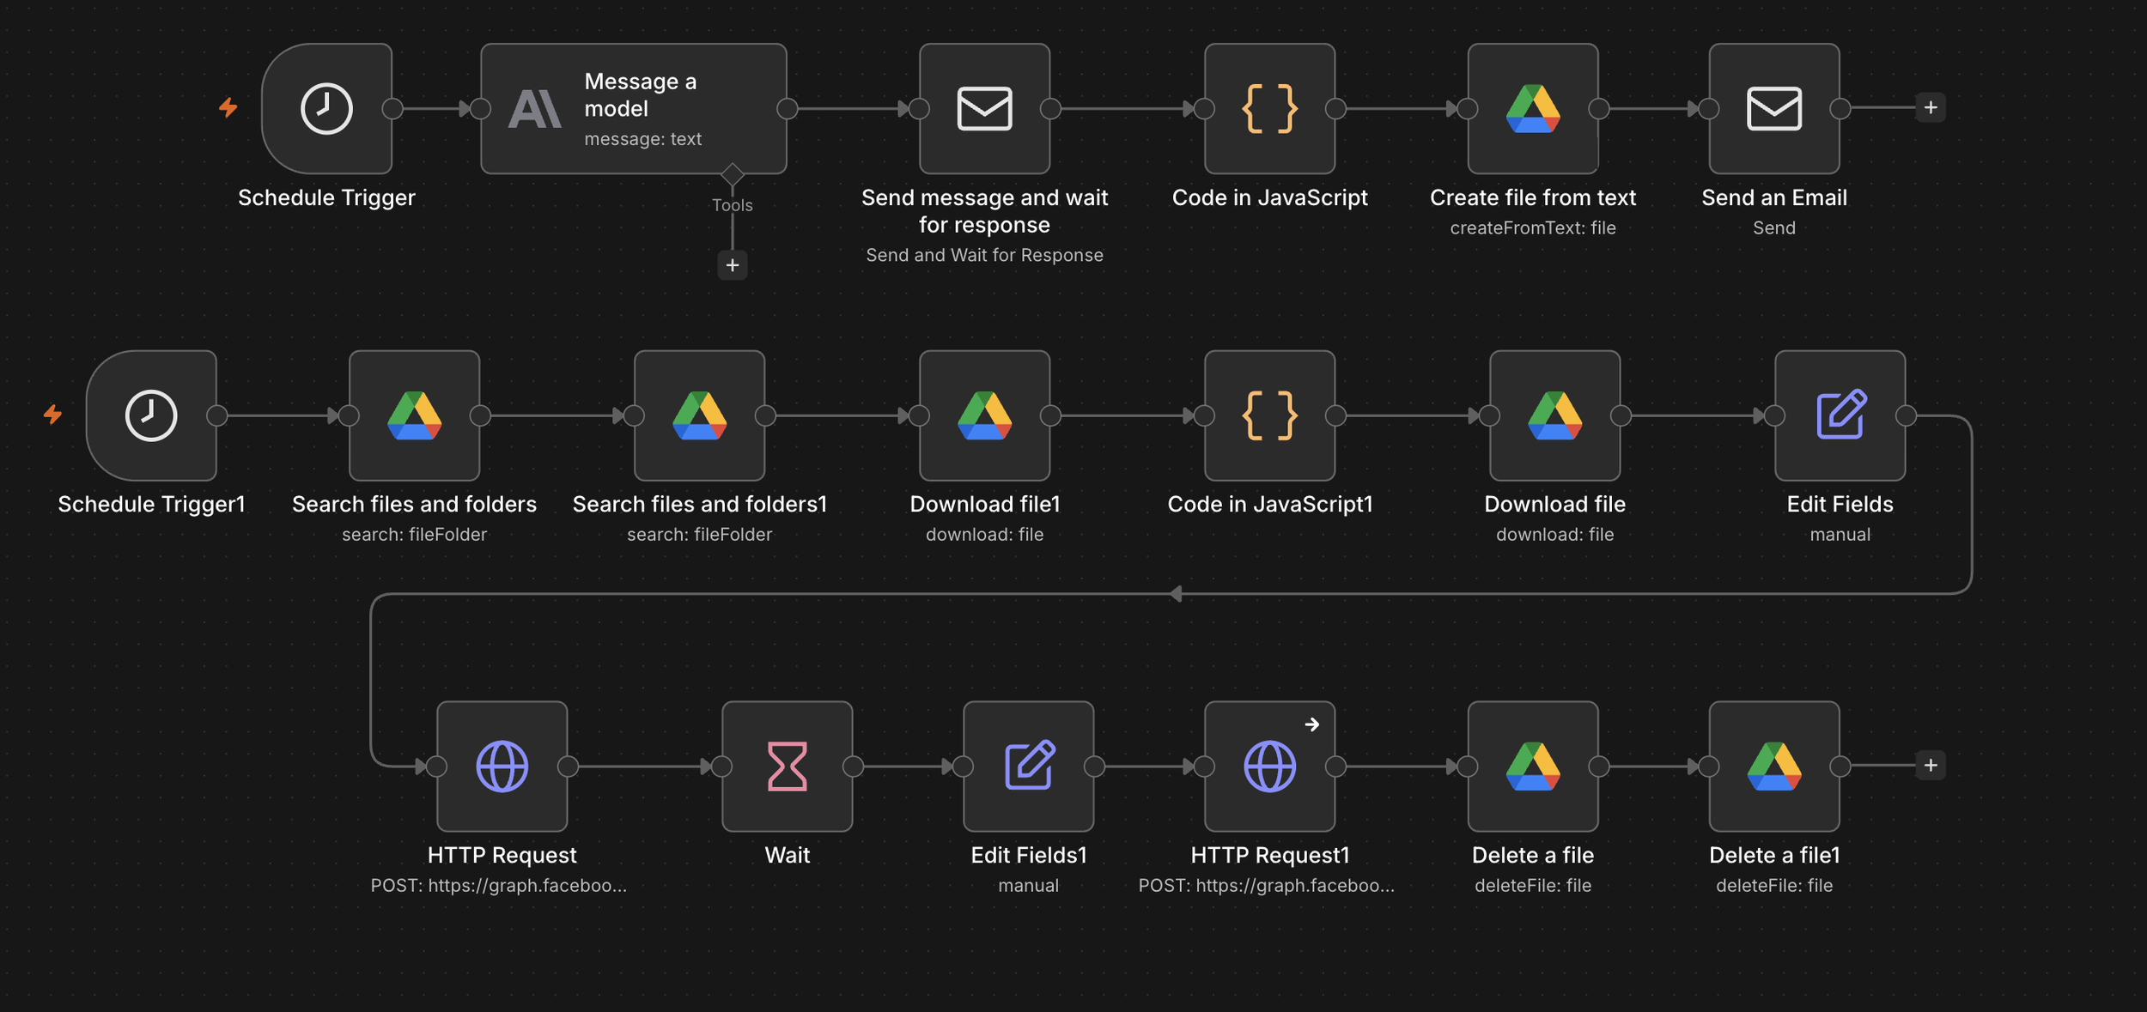The height and width of the screenshot is (1012, 2147).
Task: Open the Delete a file Drive node
Action: (x=1533, y=767)
